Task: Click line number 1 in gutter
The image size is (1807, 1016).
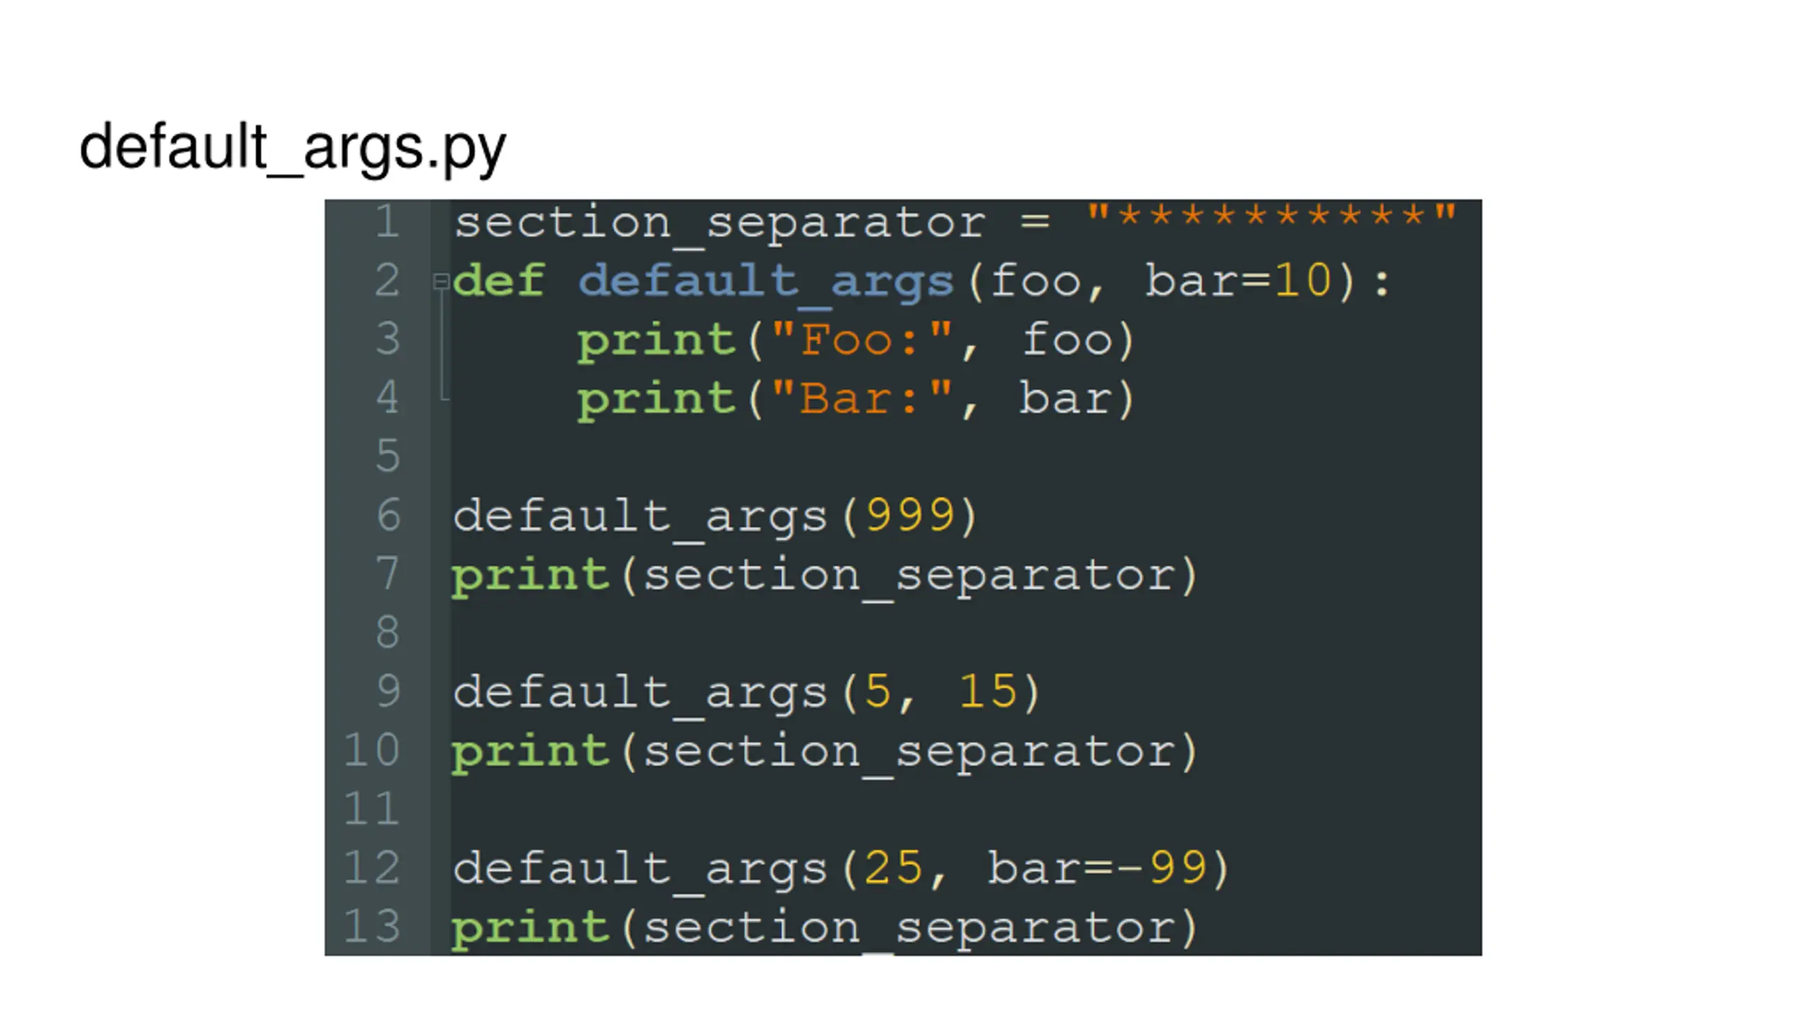Action: [x=387, y=221]
